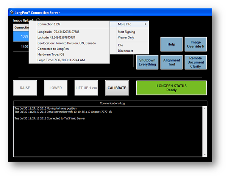Screen dimensions: 228x178
Task: Click the Communications Log scrollbar down arrow
Action: click(x=205, y=154)
